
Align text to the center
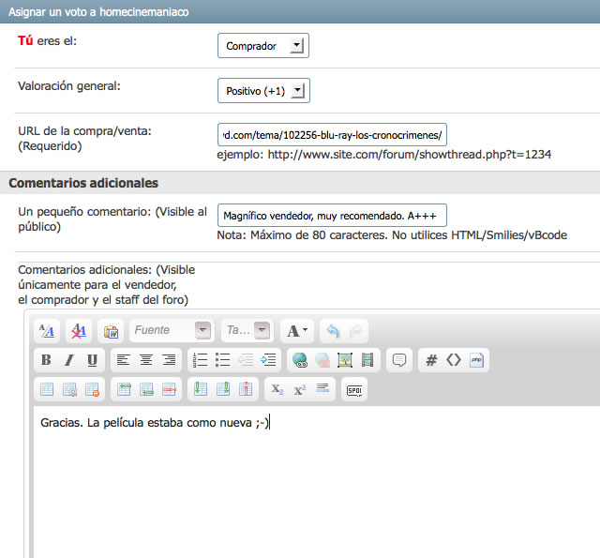click(x=145, y=360)
